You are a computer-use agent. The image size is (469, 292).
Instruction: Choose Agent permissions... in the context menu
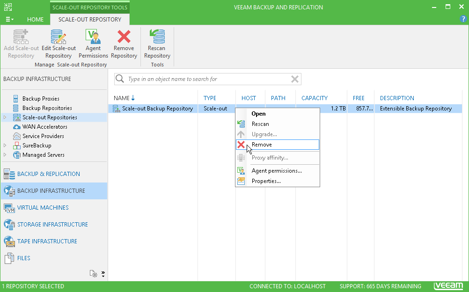(x=278, y=171)
